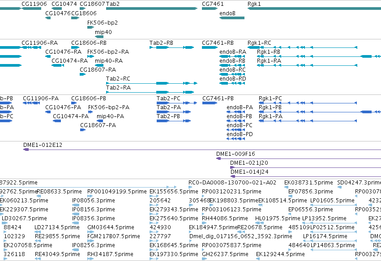Select the CG18607-RA transcript label
This screenshot has height=261, width=381.
coord(98,70)
